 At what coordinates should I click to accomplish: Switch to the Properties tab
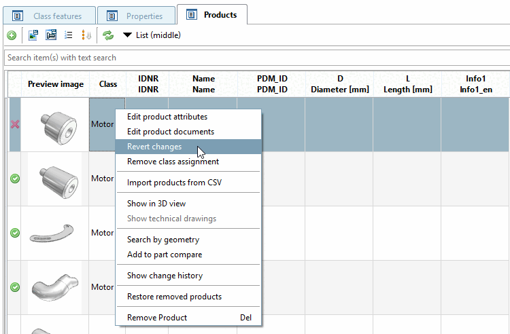[137, 16]
